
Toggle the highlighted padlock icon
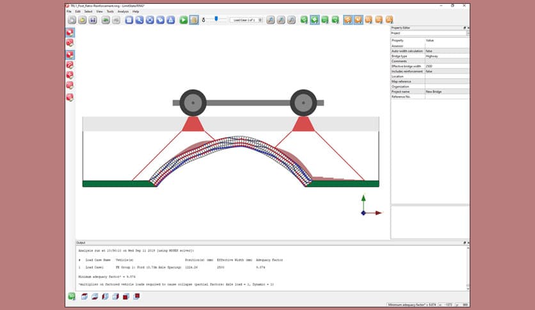click(194, 20)
